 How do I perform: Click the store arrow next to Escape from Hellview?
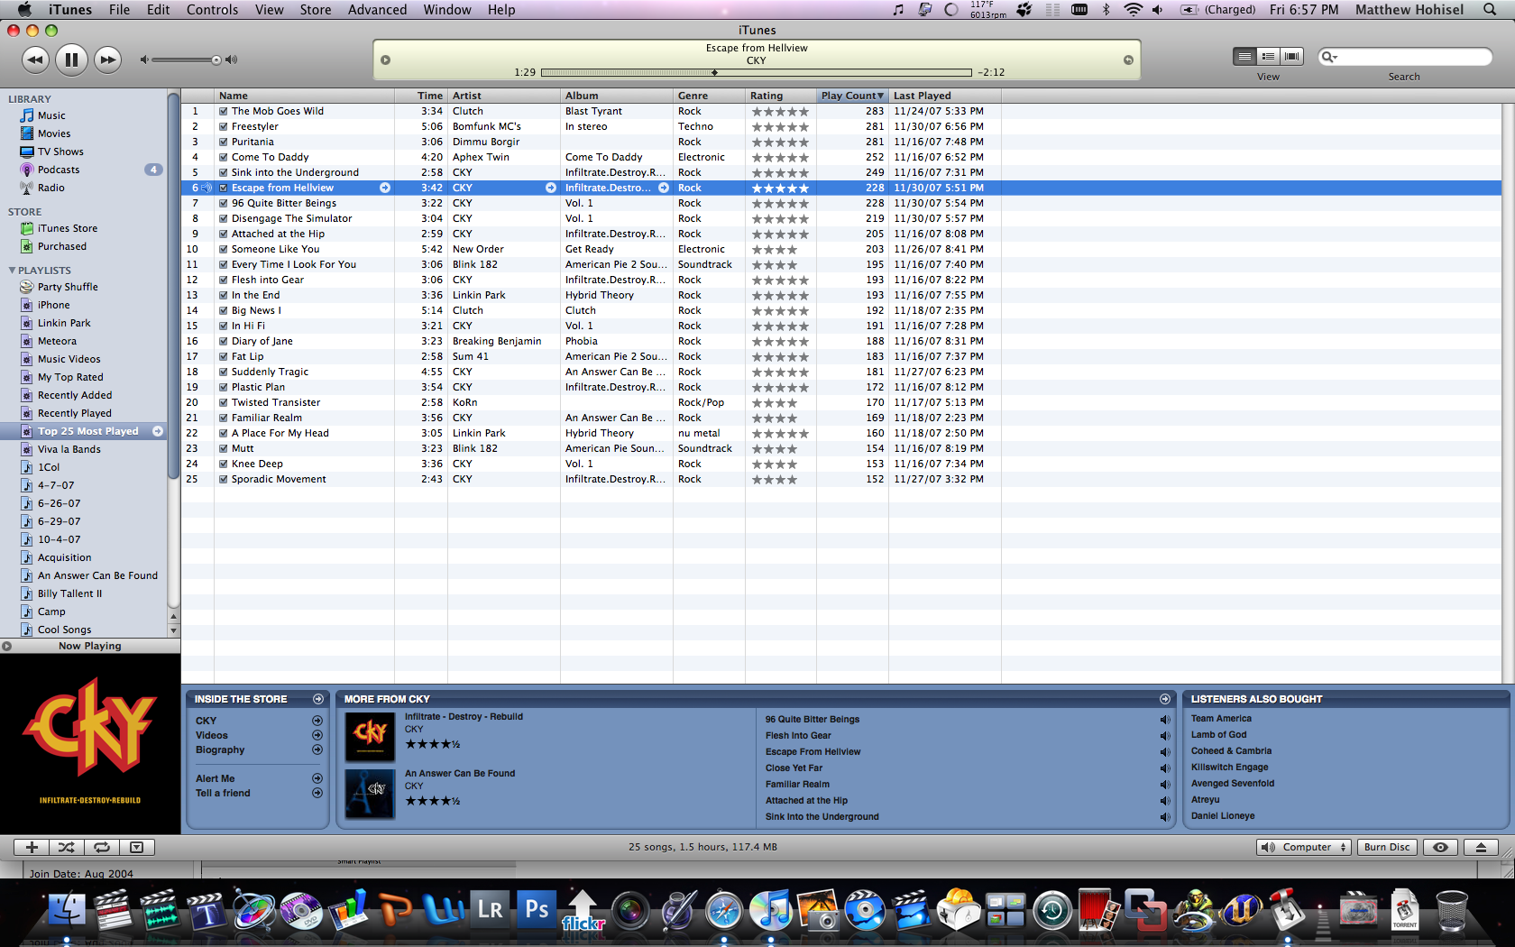[385, 188]
